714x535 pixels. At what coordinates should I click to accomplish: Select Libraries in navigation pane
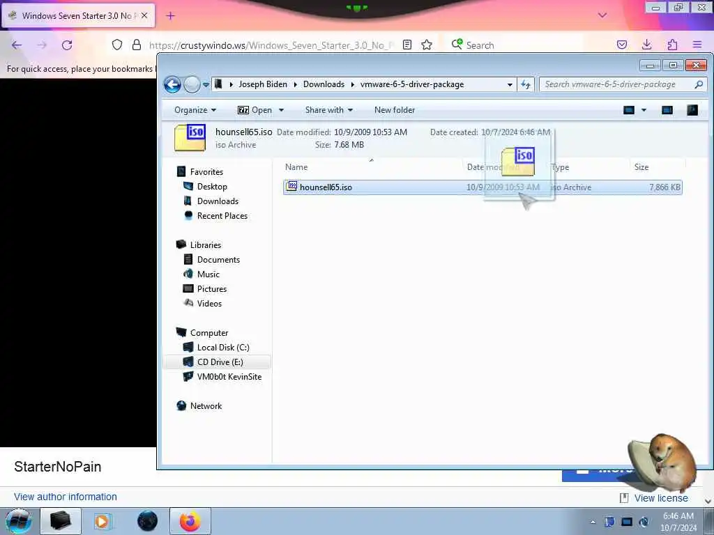(x=206, y=245)
